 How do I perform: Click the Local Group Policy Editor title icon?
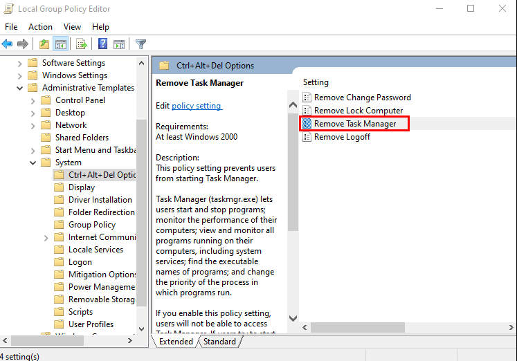pyautogui.click(x=8, y=9)
